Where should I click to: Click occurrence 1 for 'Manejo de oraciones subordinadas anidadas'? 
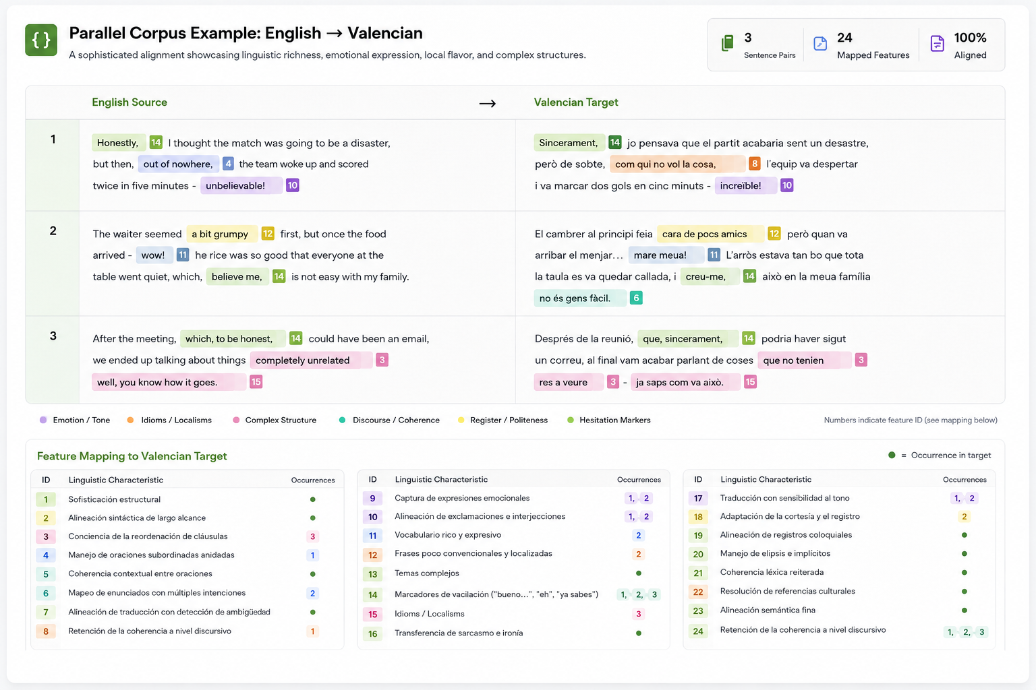click(x=312, y=555)
